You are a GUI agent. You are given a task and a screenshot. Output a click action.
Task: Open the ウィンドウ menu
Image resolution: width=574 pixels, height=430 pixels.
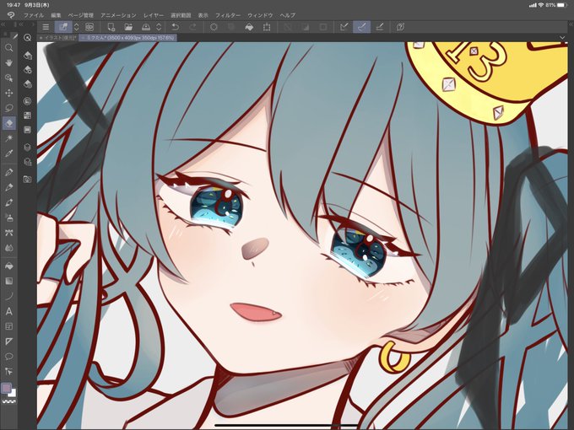(x=260, y=15)
